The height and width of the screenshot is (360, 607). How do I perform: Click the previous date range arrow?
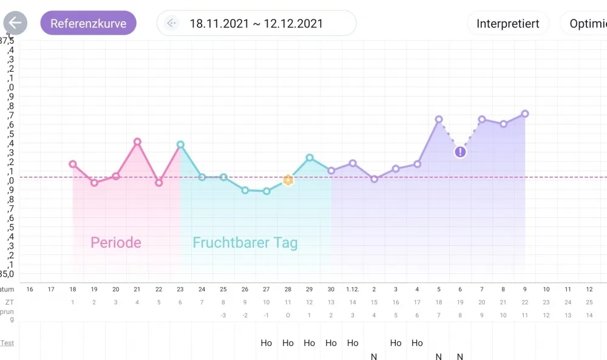[x=172, y=23]
